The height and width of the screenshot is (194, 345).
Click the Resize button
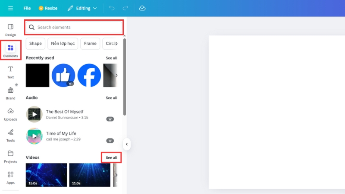coord(48,8)
